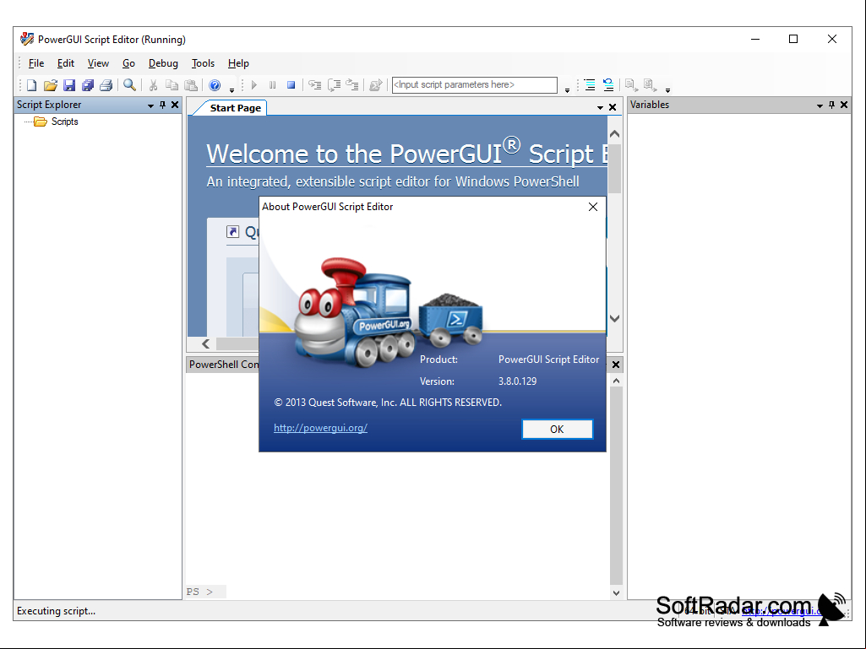Toggle auto-hide pin on Script Explorer

pos(162,105)
